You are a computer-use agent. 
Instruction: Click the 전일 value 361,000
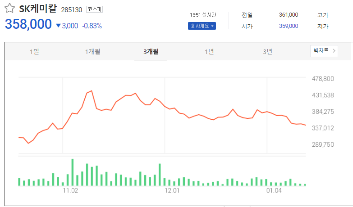coord(289,15)
